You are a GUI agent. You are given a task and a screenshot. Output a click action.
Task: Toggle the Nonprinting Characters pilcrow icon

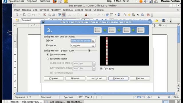[138, 15]
